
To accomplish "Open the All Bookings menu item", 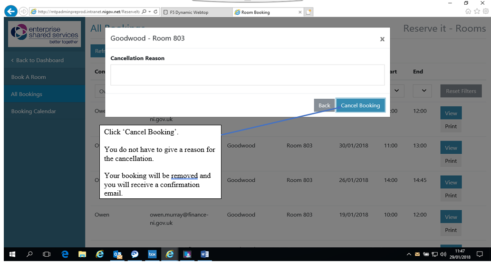I will [x=27, y=94].
